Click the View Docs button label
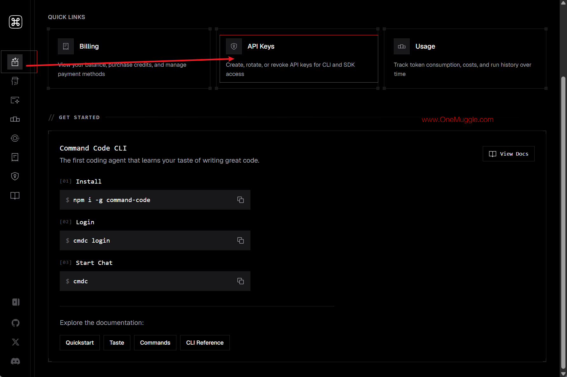The image size is (567, 377). 514,154
